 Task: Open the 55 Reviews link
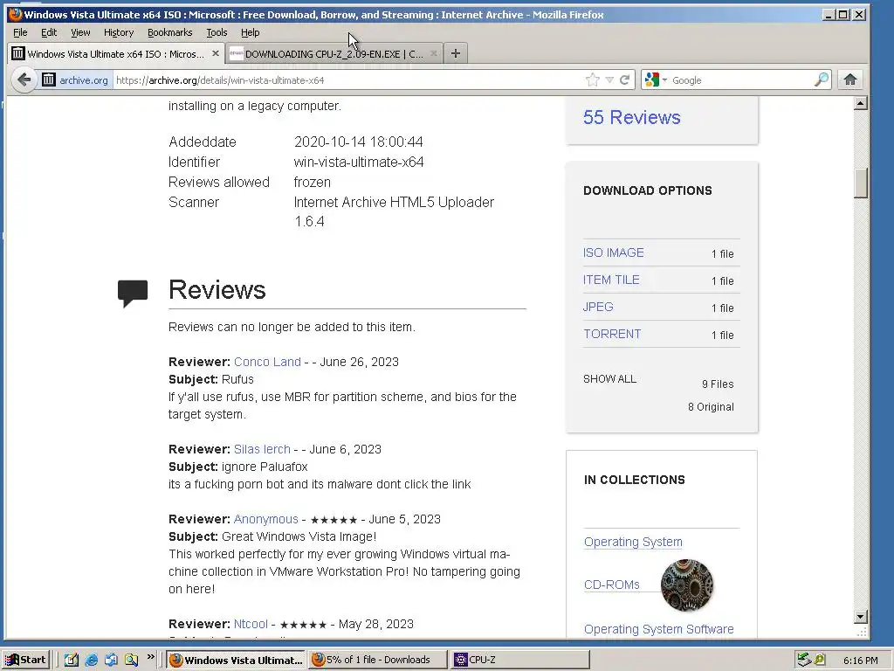[x=632, y=117]
